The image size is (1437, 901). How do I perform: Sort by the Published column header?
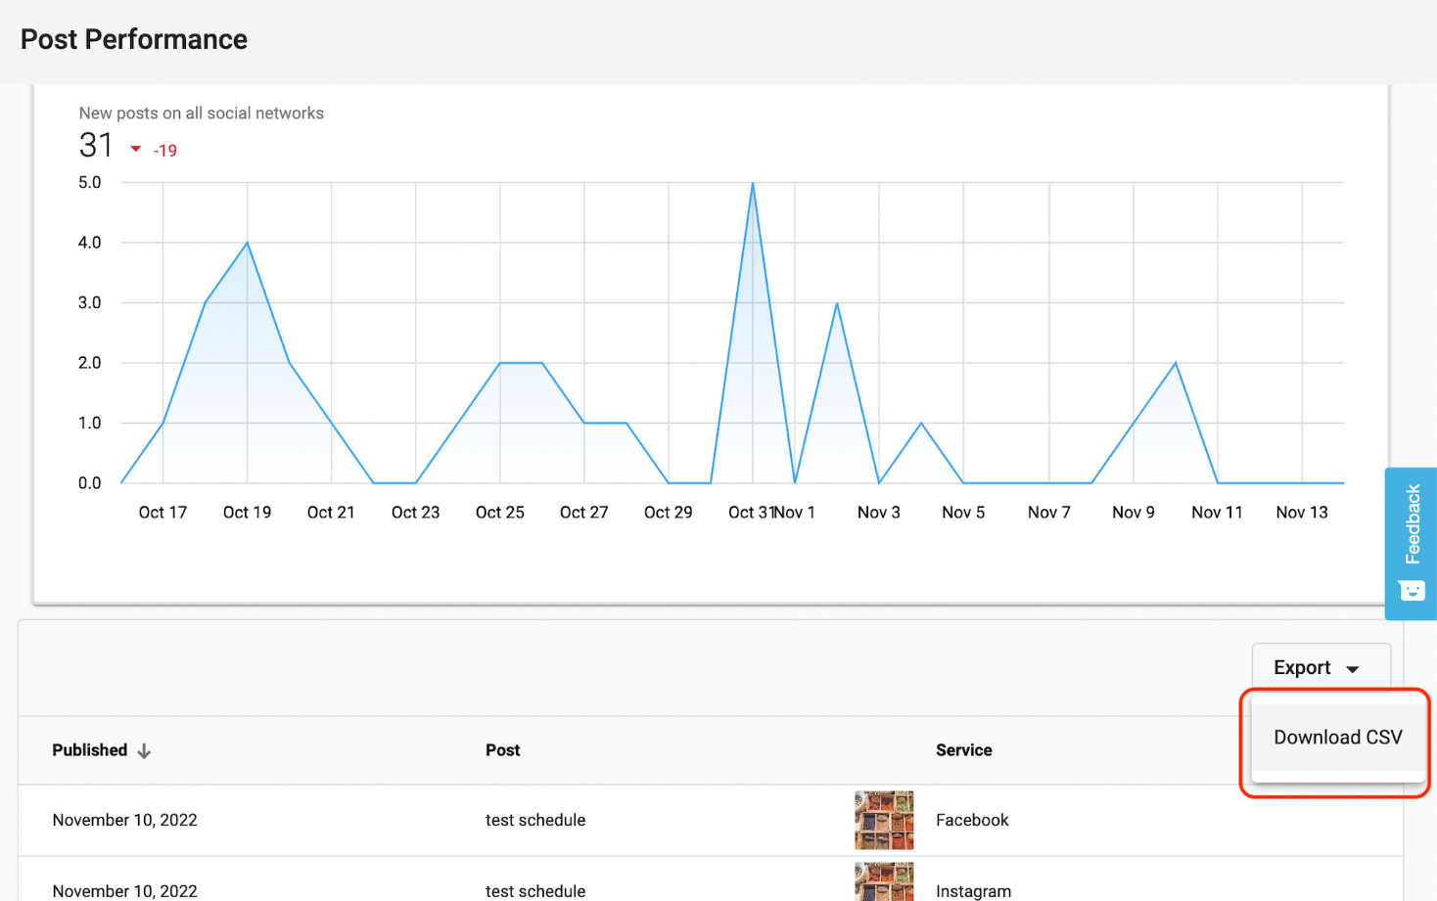90,750
